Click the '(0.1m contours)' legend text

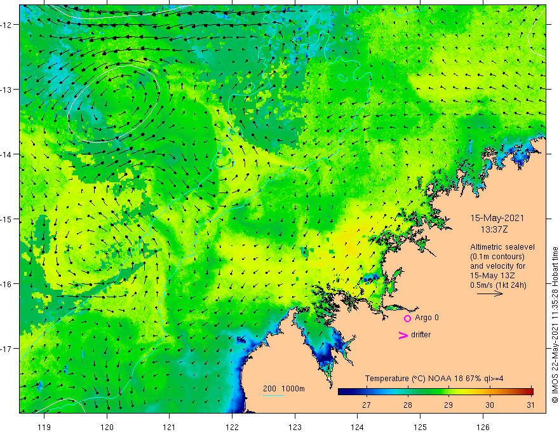point(497,257)
